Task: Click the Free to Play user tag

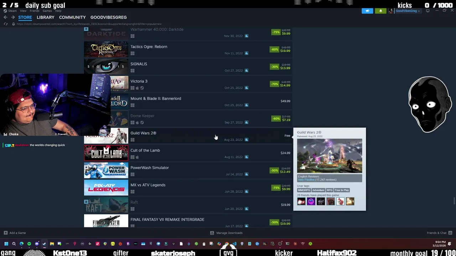Action: pos(342,190)
